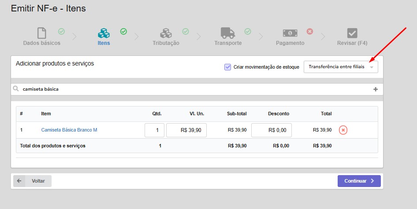
Task: Click the Pagamento money icon
Action: point(290,33)
